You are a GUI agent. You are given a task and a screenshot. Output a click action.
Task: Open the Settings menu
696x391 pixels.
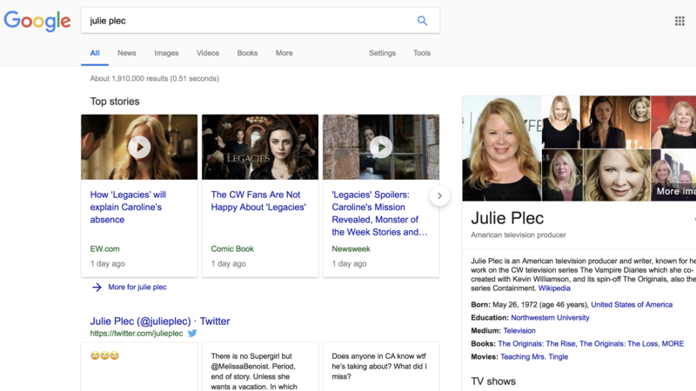click(x=382, y=53)
